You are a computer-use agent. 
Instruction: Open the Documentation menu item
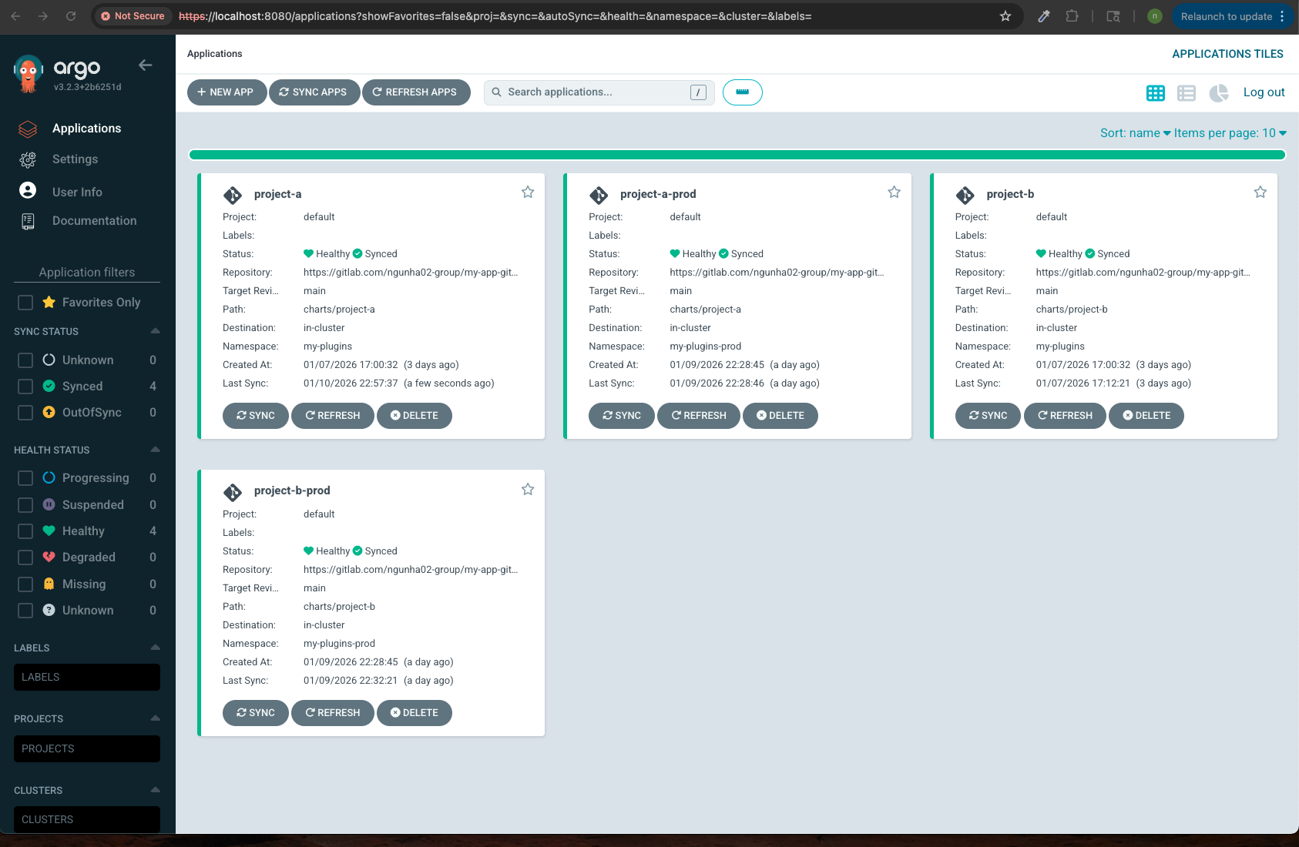pos(94,221)
